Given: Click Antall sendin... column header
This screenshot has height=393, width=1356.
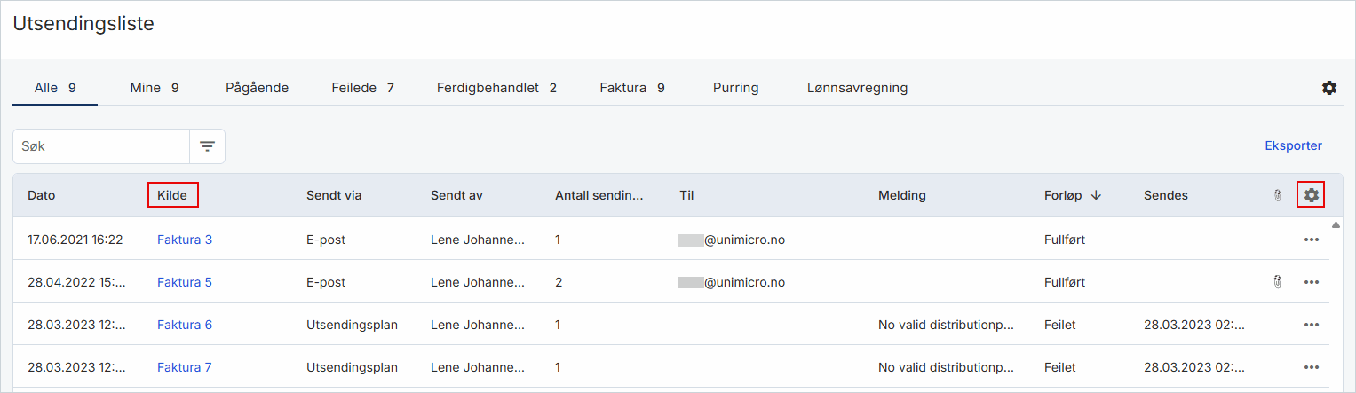Looking at the screenshot, I should point(599,195).
